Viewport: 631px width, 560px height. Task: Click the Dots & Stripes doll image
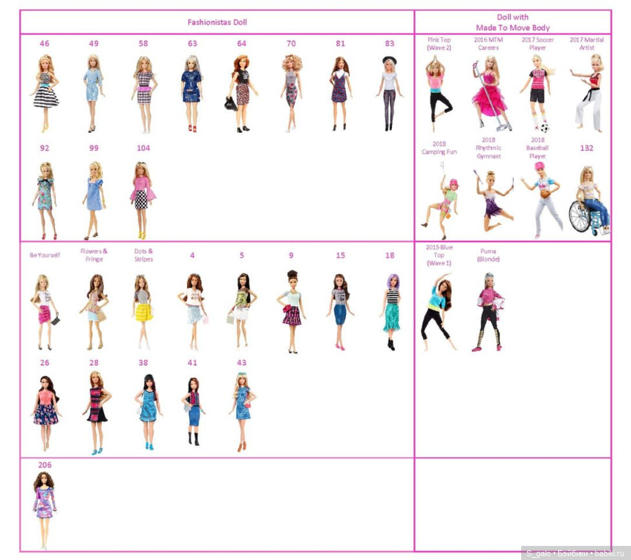[x=143, y=310]
